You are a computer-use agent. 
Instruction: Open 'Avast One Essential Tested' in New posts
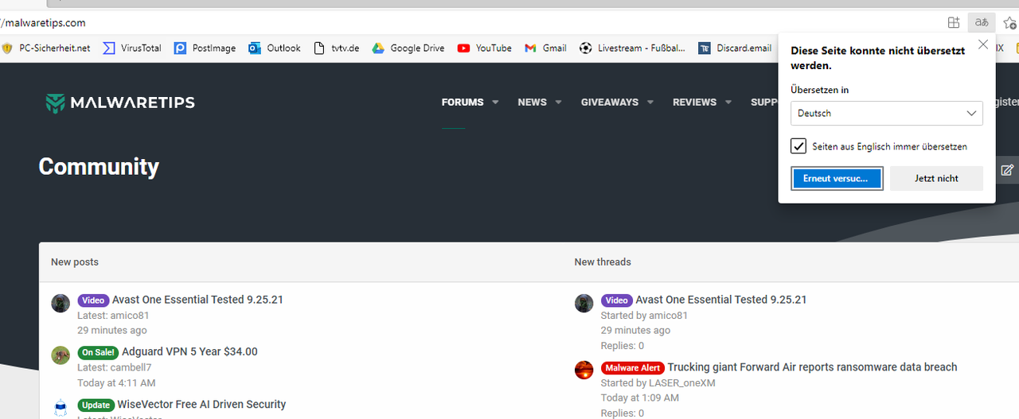tap(197, 300)
